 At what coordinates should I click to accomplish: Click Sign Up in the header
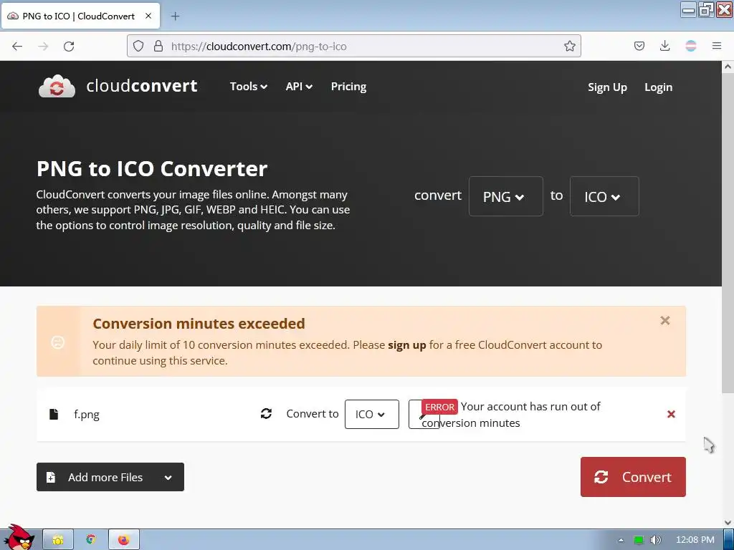(x=607, y=87)
